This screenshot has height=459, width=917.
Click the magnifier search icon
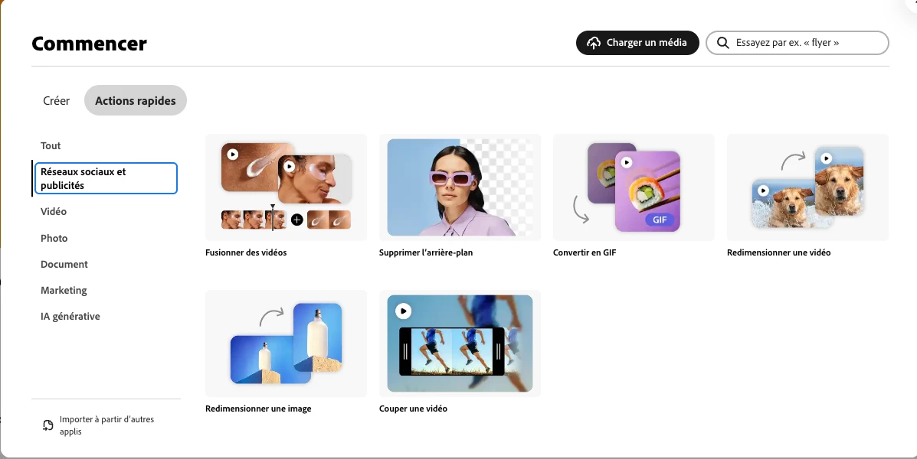723,43
